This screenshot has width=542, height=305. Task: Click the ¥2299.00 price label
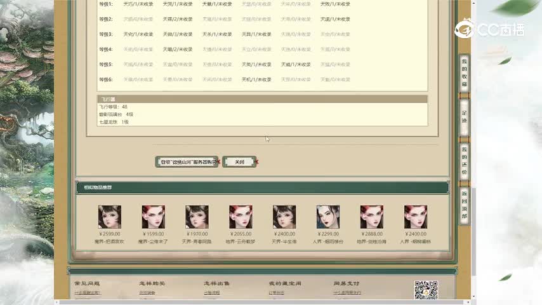(x=328, y=234)
